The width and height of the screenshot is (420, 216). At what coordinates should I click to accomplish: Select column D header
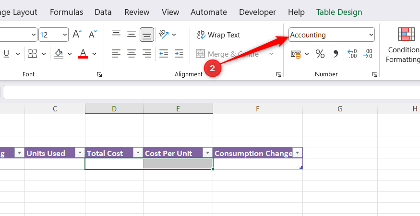click(114, 109)
